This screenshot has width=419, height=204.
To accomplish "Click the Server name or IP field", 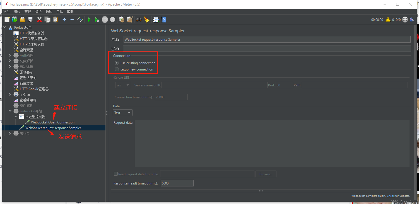I will (x=214, y=85).
